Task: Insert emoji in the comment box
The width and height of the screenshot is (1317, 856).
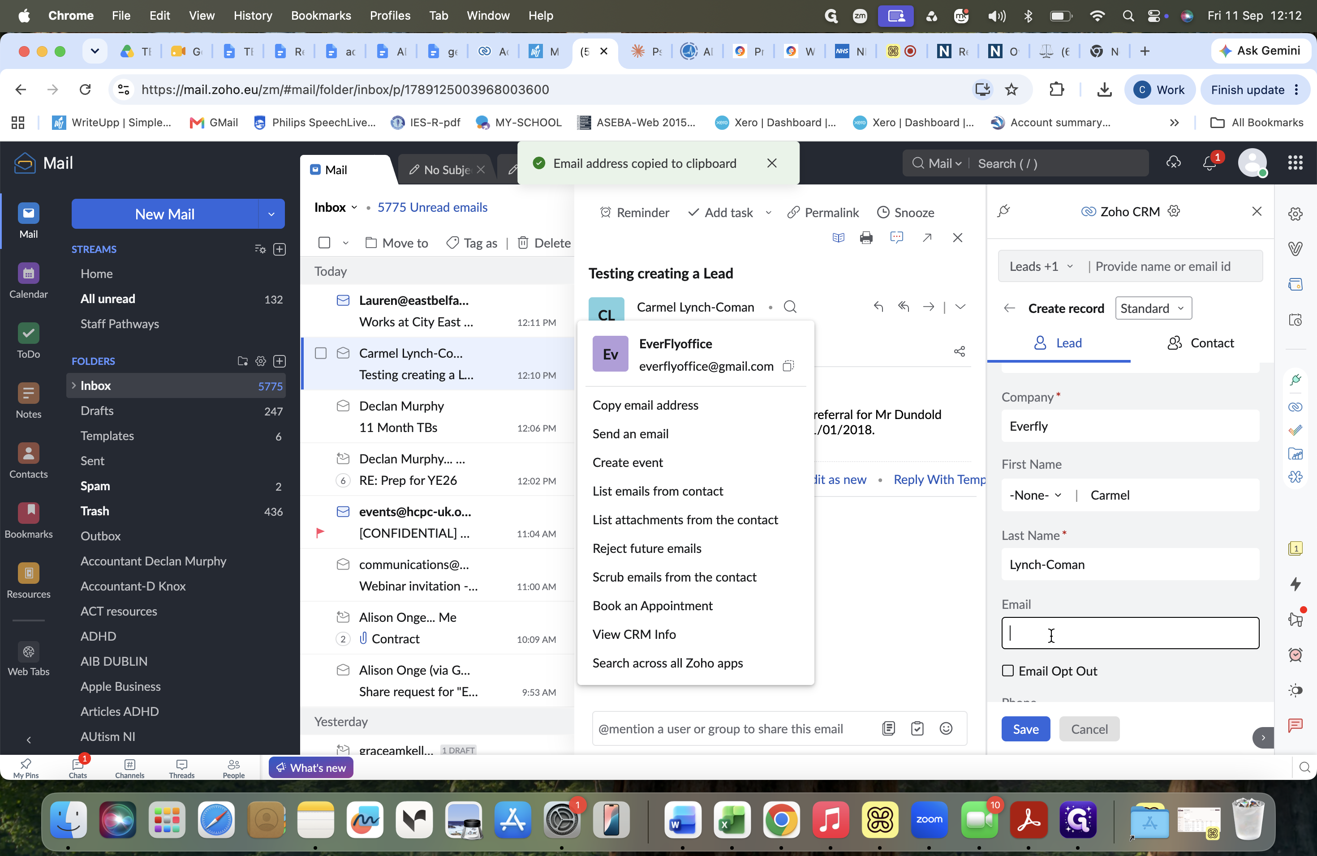Action: click(946, 729)
